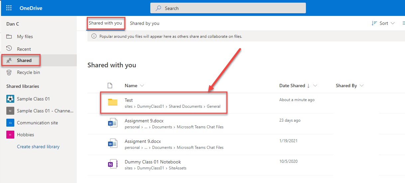
Task: Click the Shared libraries heading
Action: click(23, 86)
